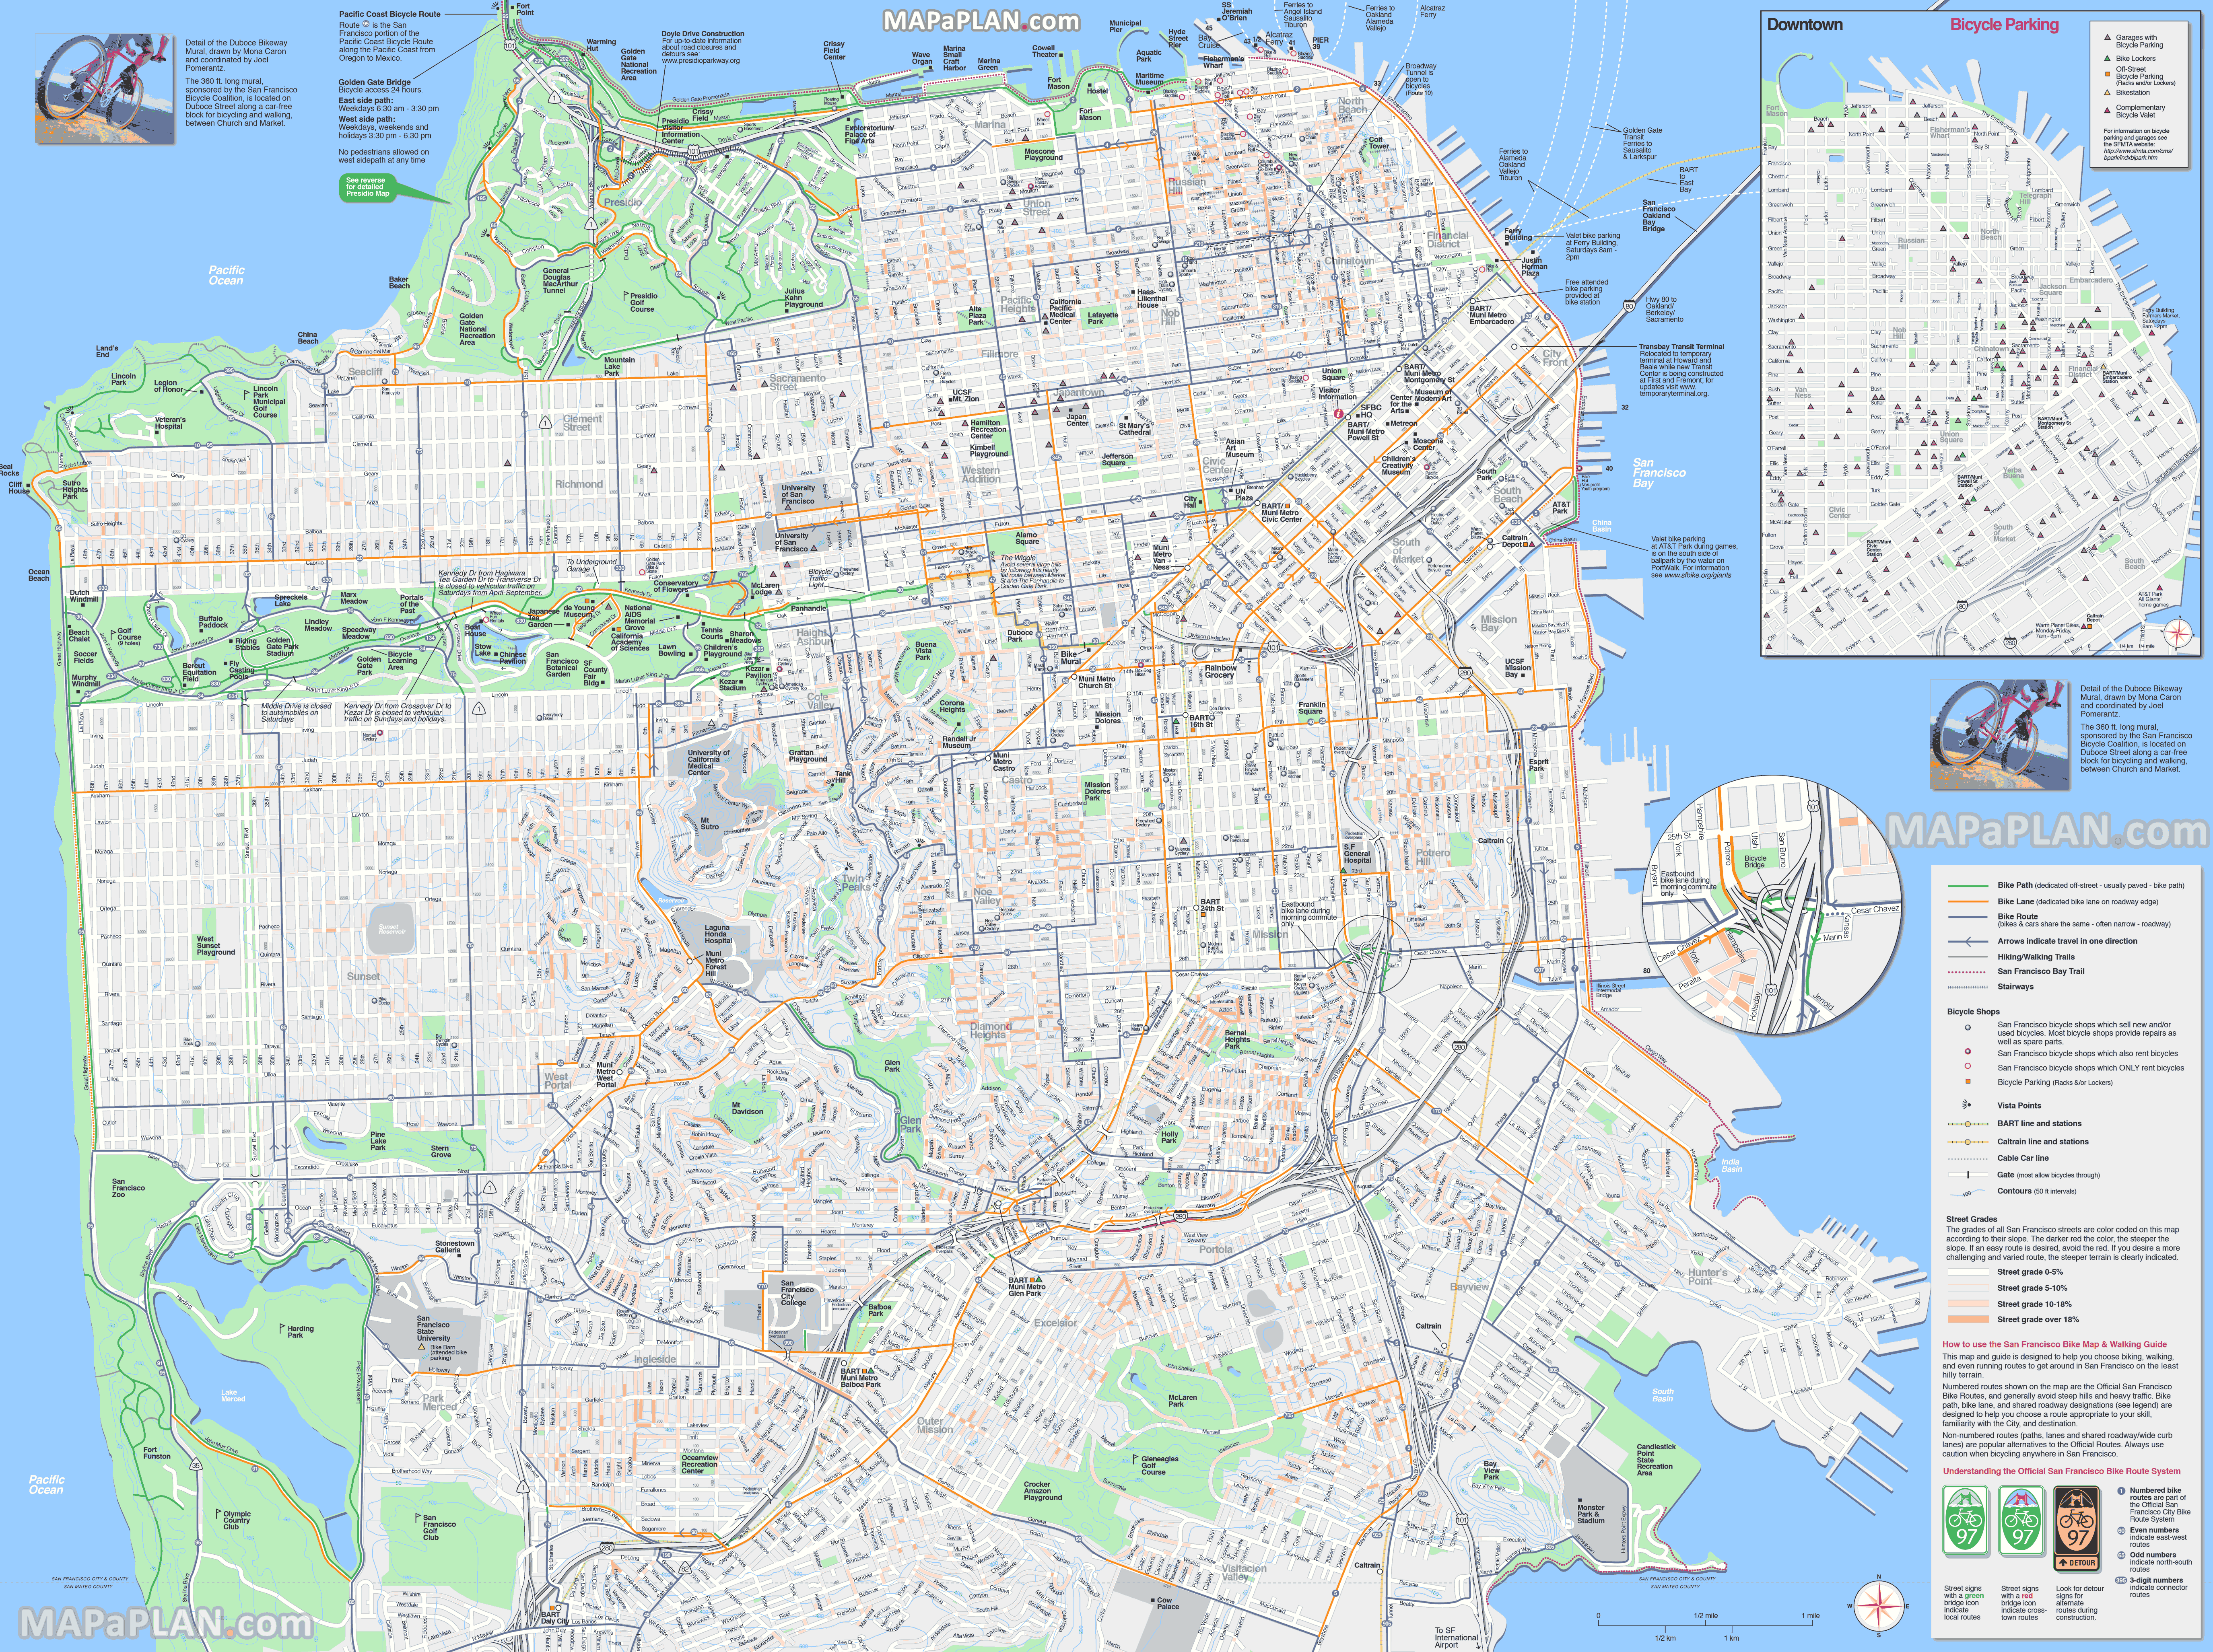Click the Vista Points legend symbol
The height and width of the screenshot is (1652, 2213).
[x=1967, y=1105]
